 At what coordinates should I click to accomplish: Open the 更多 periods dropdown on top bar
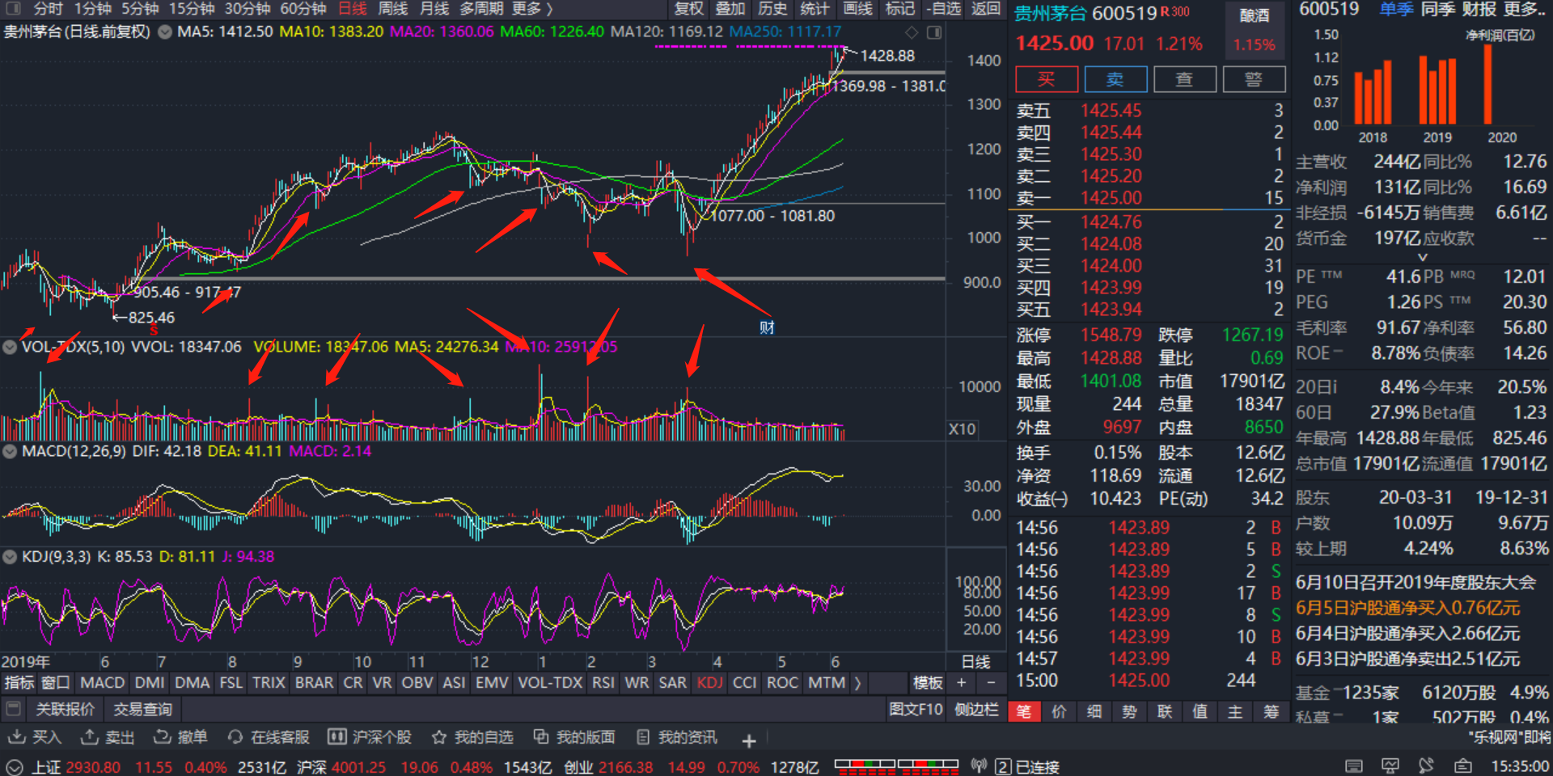coord(532,9)
